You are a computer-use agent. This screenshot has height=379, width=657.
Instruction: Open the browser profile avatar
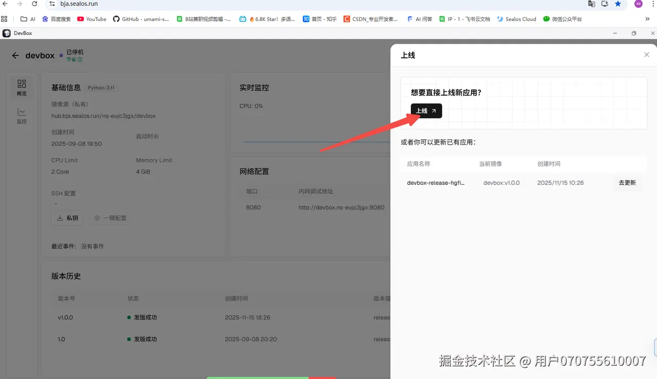pyautogui.click(x=638, y=4)
